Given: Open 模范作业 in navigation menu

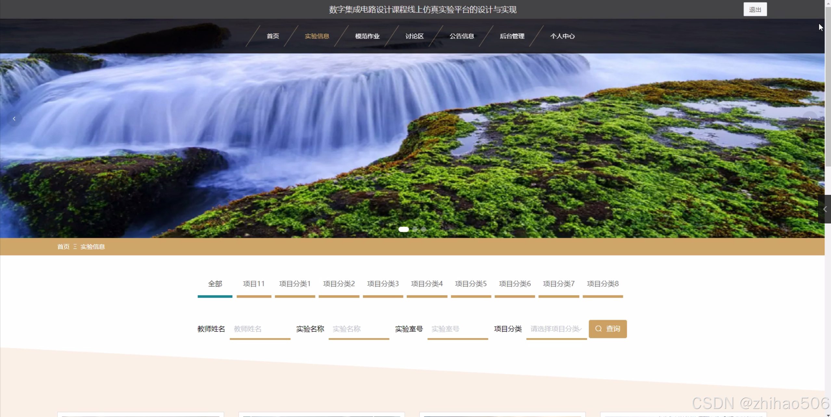Looking at the screenshot, I should point(367,36).
